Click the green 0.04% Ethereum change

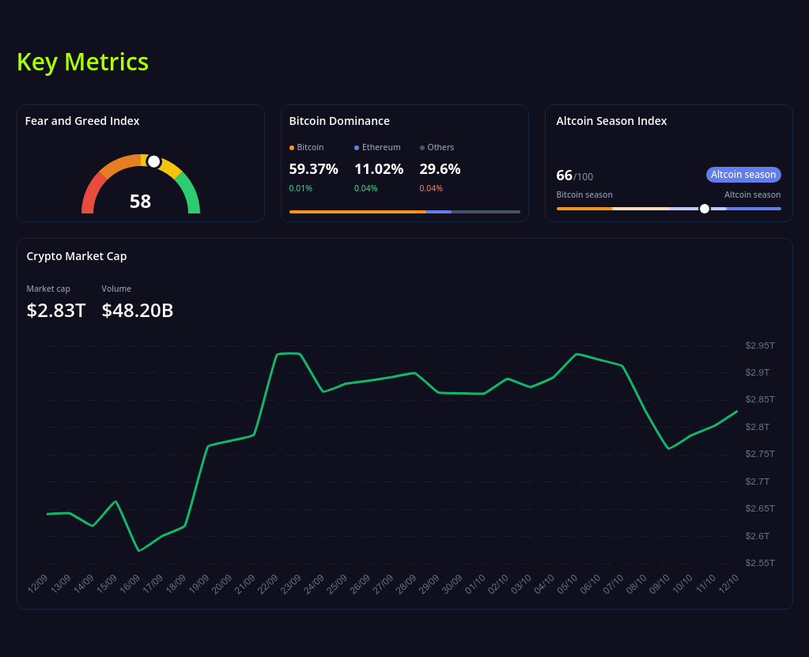tap(366, 189)
